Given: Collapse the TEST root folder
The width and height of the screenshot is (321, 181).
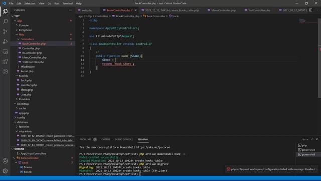Looking at the screenshot, I should [x=17, y=16].
